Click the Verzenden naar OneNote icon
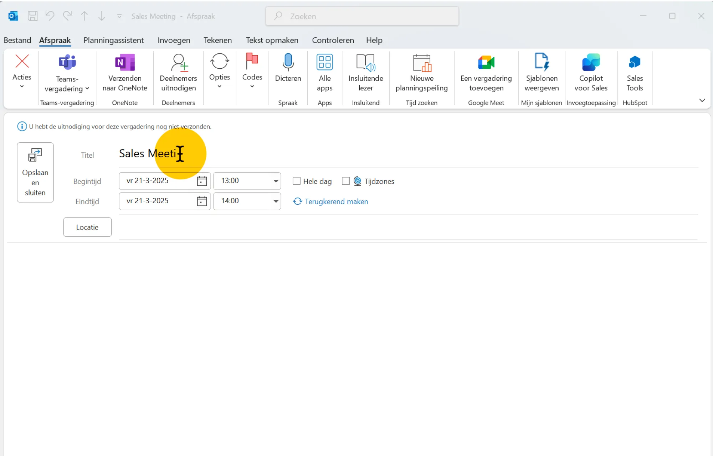Image resolution: width=713 pixels, height=456 pixels. click(x=125, y=63)
